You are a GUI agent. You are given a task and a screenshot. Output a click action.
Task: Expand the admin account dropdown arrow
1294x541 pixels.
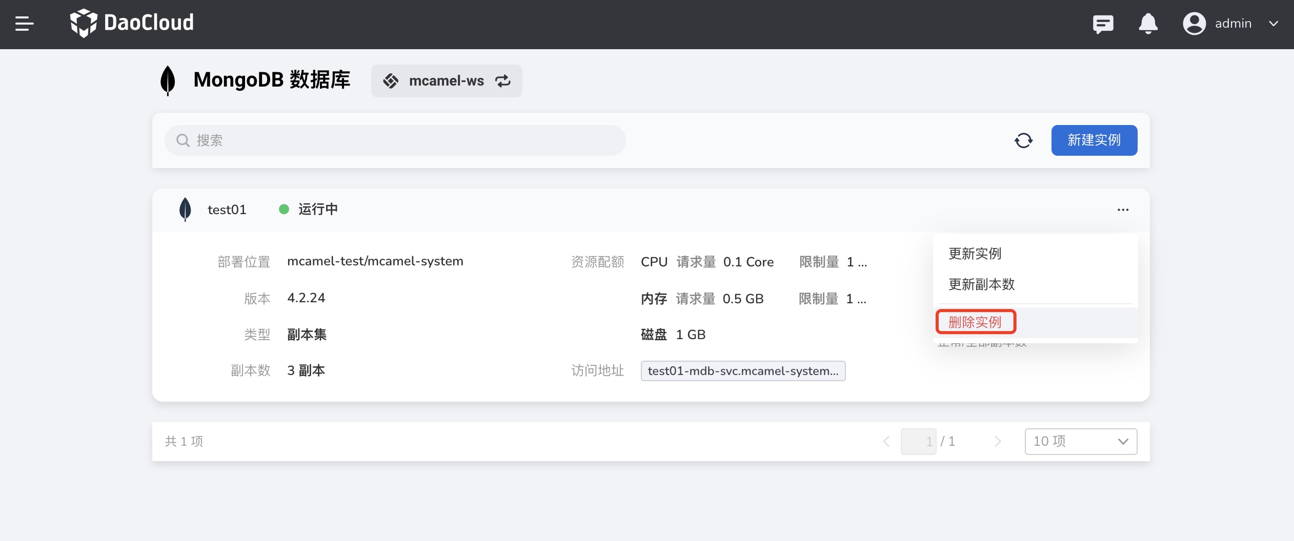click(1273, 24)
